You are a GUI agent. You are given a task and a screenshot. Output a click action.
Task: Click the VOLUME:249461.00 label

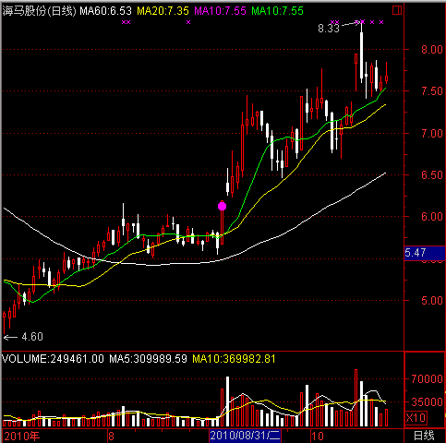coord(54,359)
